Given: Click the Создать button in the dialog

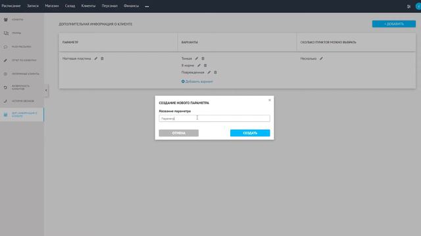Looking at the screenshot, I should (x=250, y=133).
